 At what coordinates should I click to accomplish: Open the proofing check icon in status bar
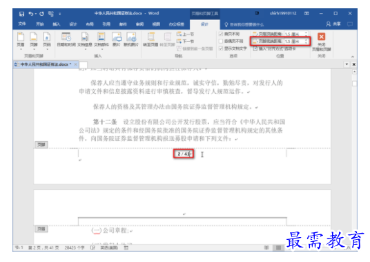92,247
